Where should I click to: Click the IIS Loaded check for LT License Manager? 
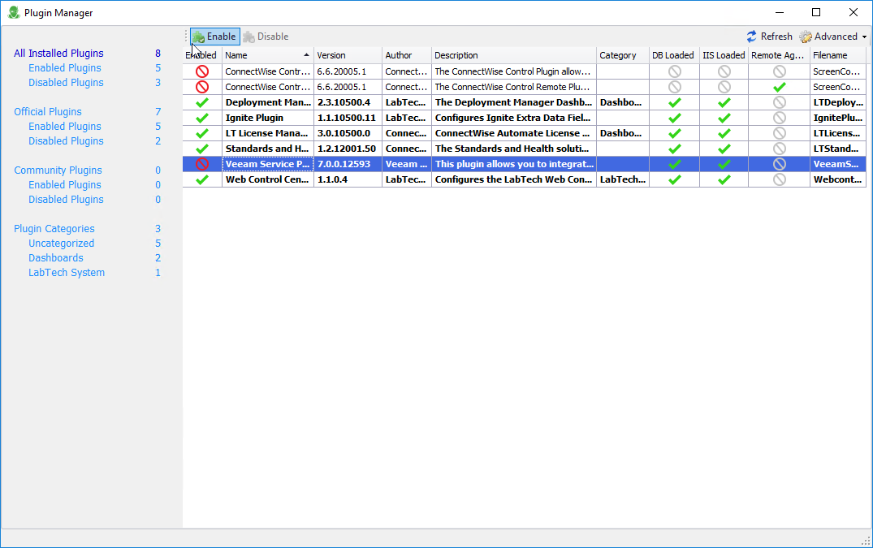724,133
